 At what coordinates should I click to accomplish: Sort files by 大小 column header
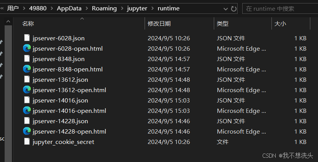click(280, 24)
